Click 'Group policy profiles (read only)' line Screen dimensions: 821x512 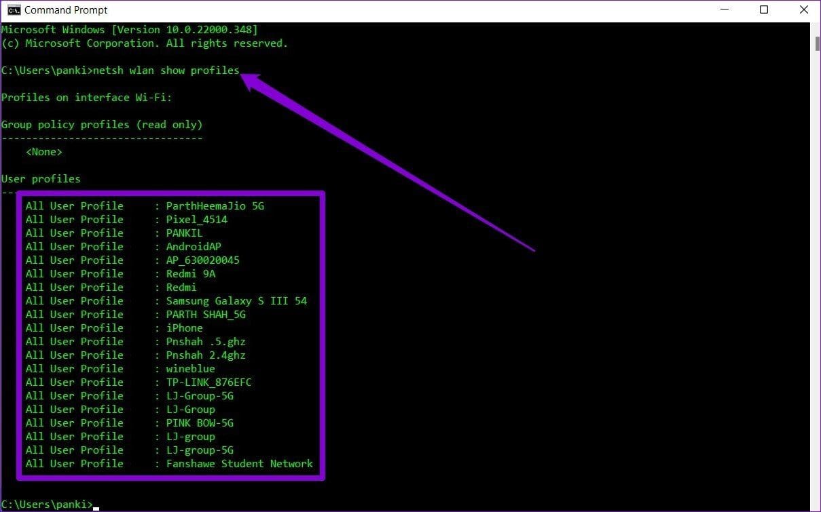point(102,125)
